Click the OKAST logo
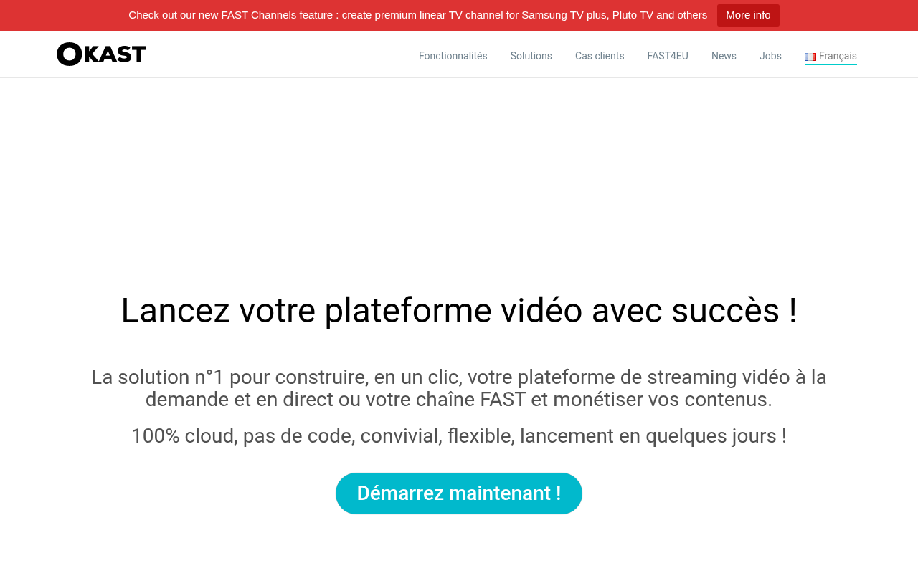The image size is (918, 573). tap(101, 54)
